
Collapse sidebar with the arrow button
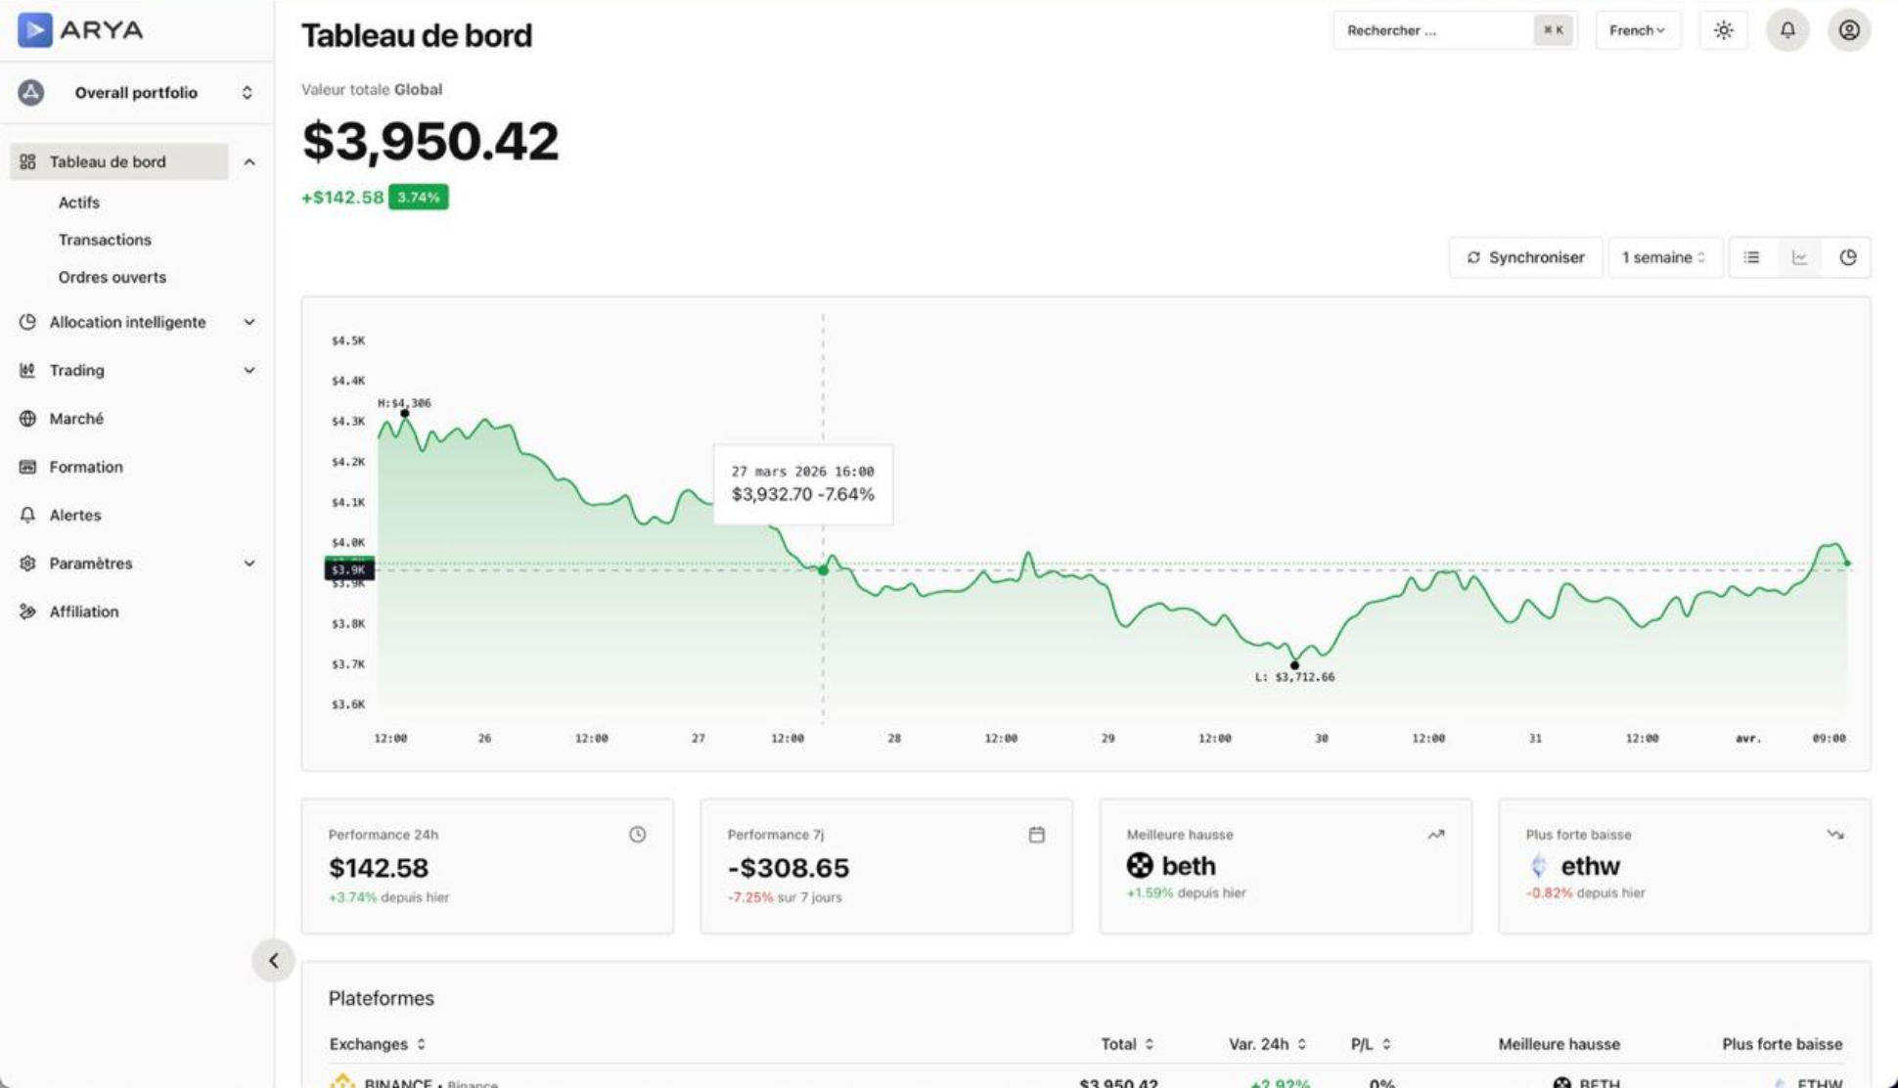point(273,961)
